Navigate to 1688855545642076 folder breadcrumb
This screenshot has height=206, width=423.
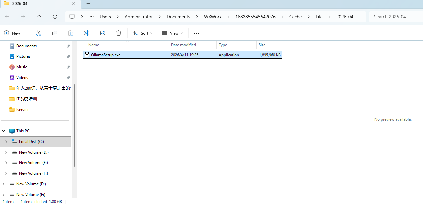(x=255, y=17)
